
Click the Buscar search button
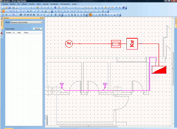[x=38, y=29]
